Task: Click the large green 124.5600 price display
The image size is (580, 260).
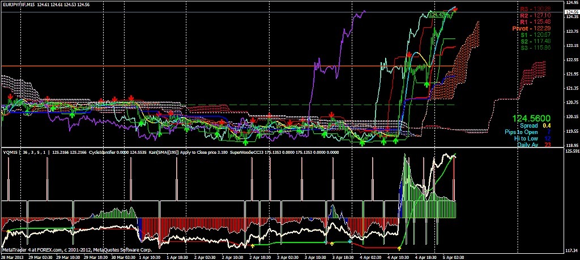Action: pos(531,118)
